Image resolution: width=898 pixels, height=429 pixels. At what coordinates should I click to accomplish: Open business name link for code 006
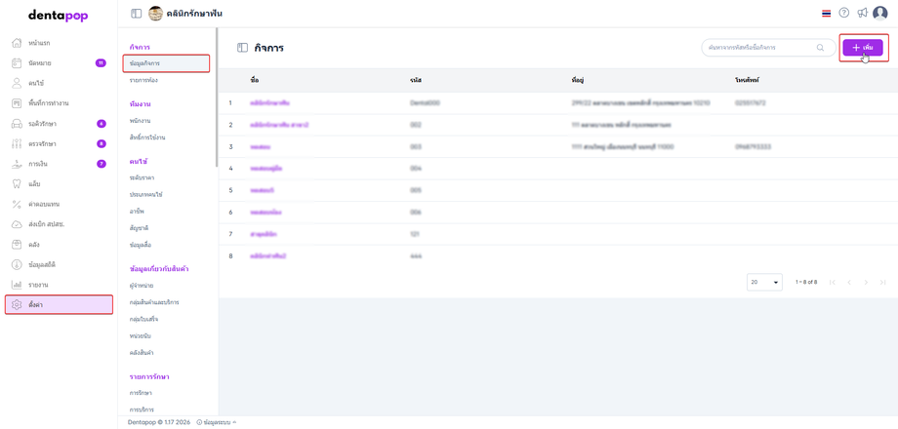point(265,212)
